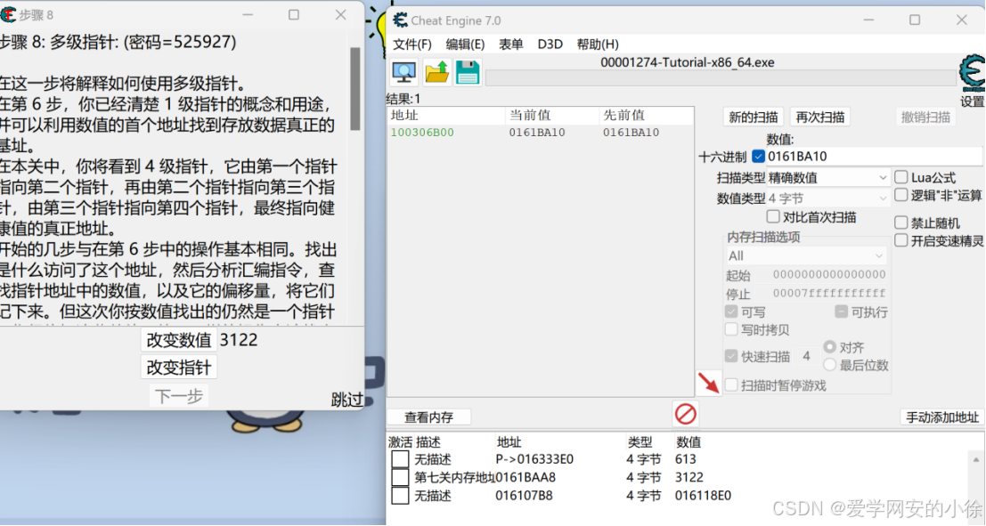Screen dimensions: 986x526
Task: Click the value 016118E0 in address list
Action: click(703, 496)
